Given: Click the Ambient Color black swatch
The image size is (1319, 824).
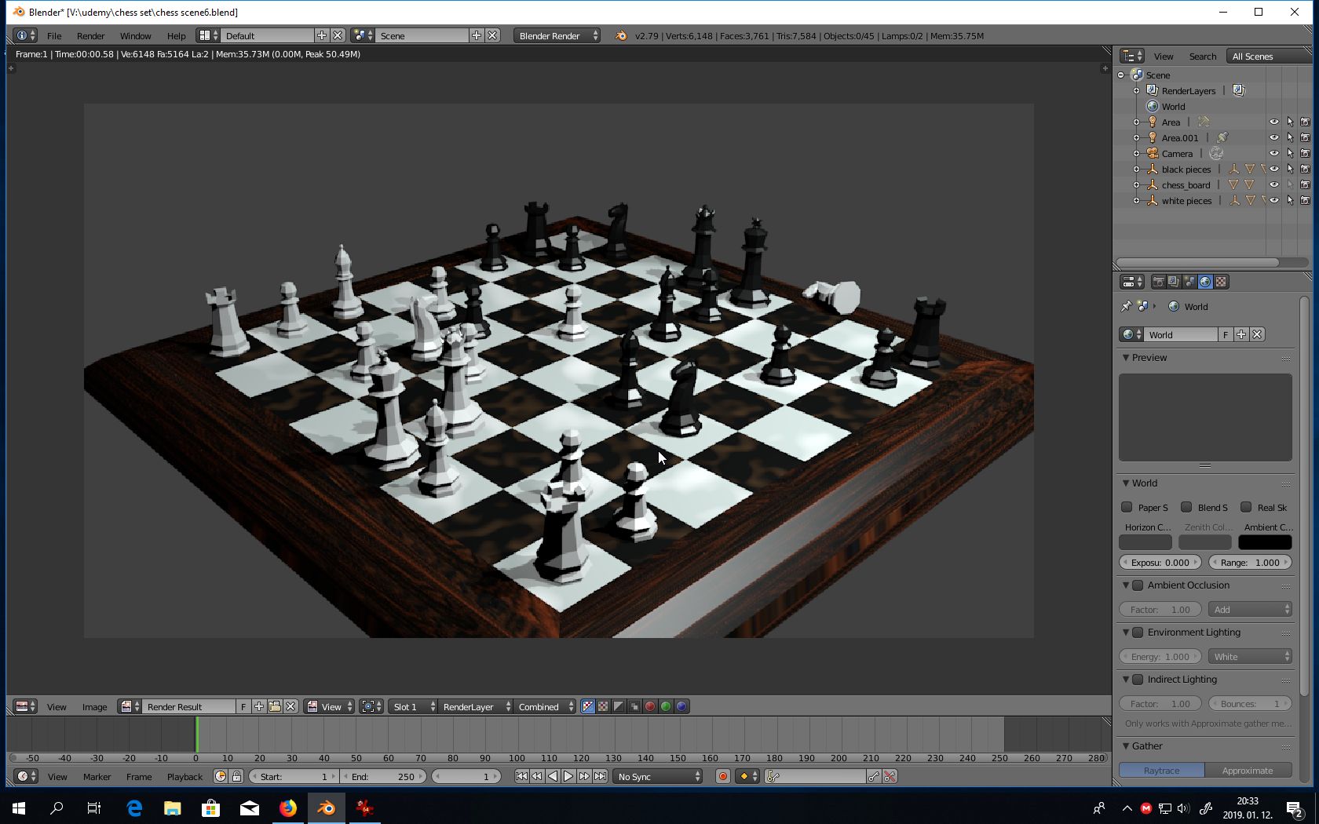Looking at the screenshot, I should (1265, 542).
